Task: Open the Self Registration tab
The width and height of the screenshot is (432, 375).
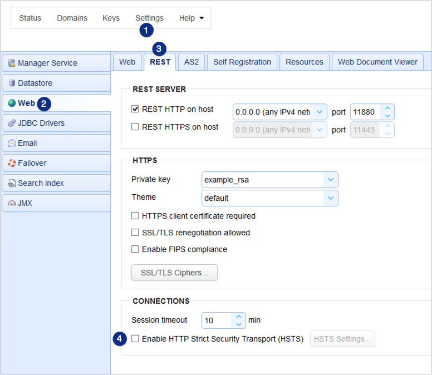Action: pos(242,62)
